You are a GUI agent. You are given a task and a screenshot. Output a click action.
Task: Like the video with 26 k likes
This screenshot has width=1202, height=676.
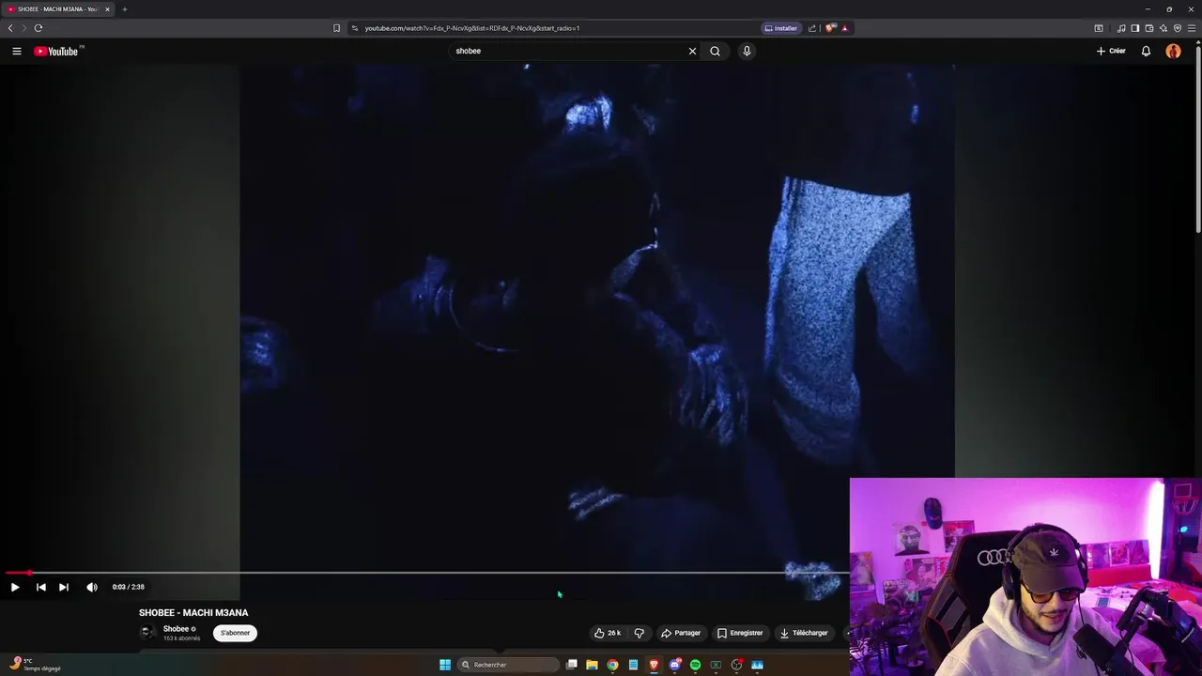tap(608, 633)
